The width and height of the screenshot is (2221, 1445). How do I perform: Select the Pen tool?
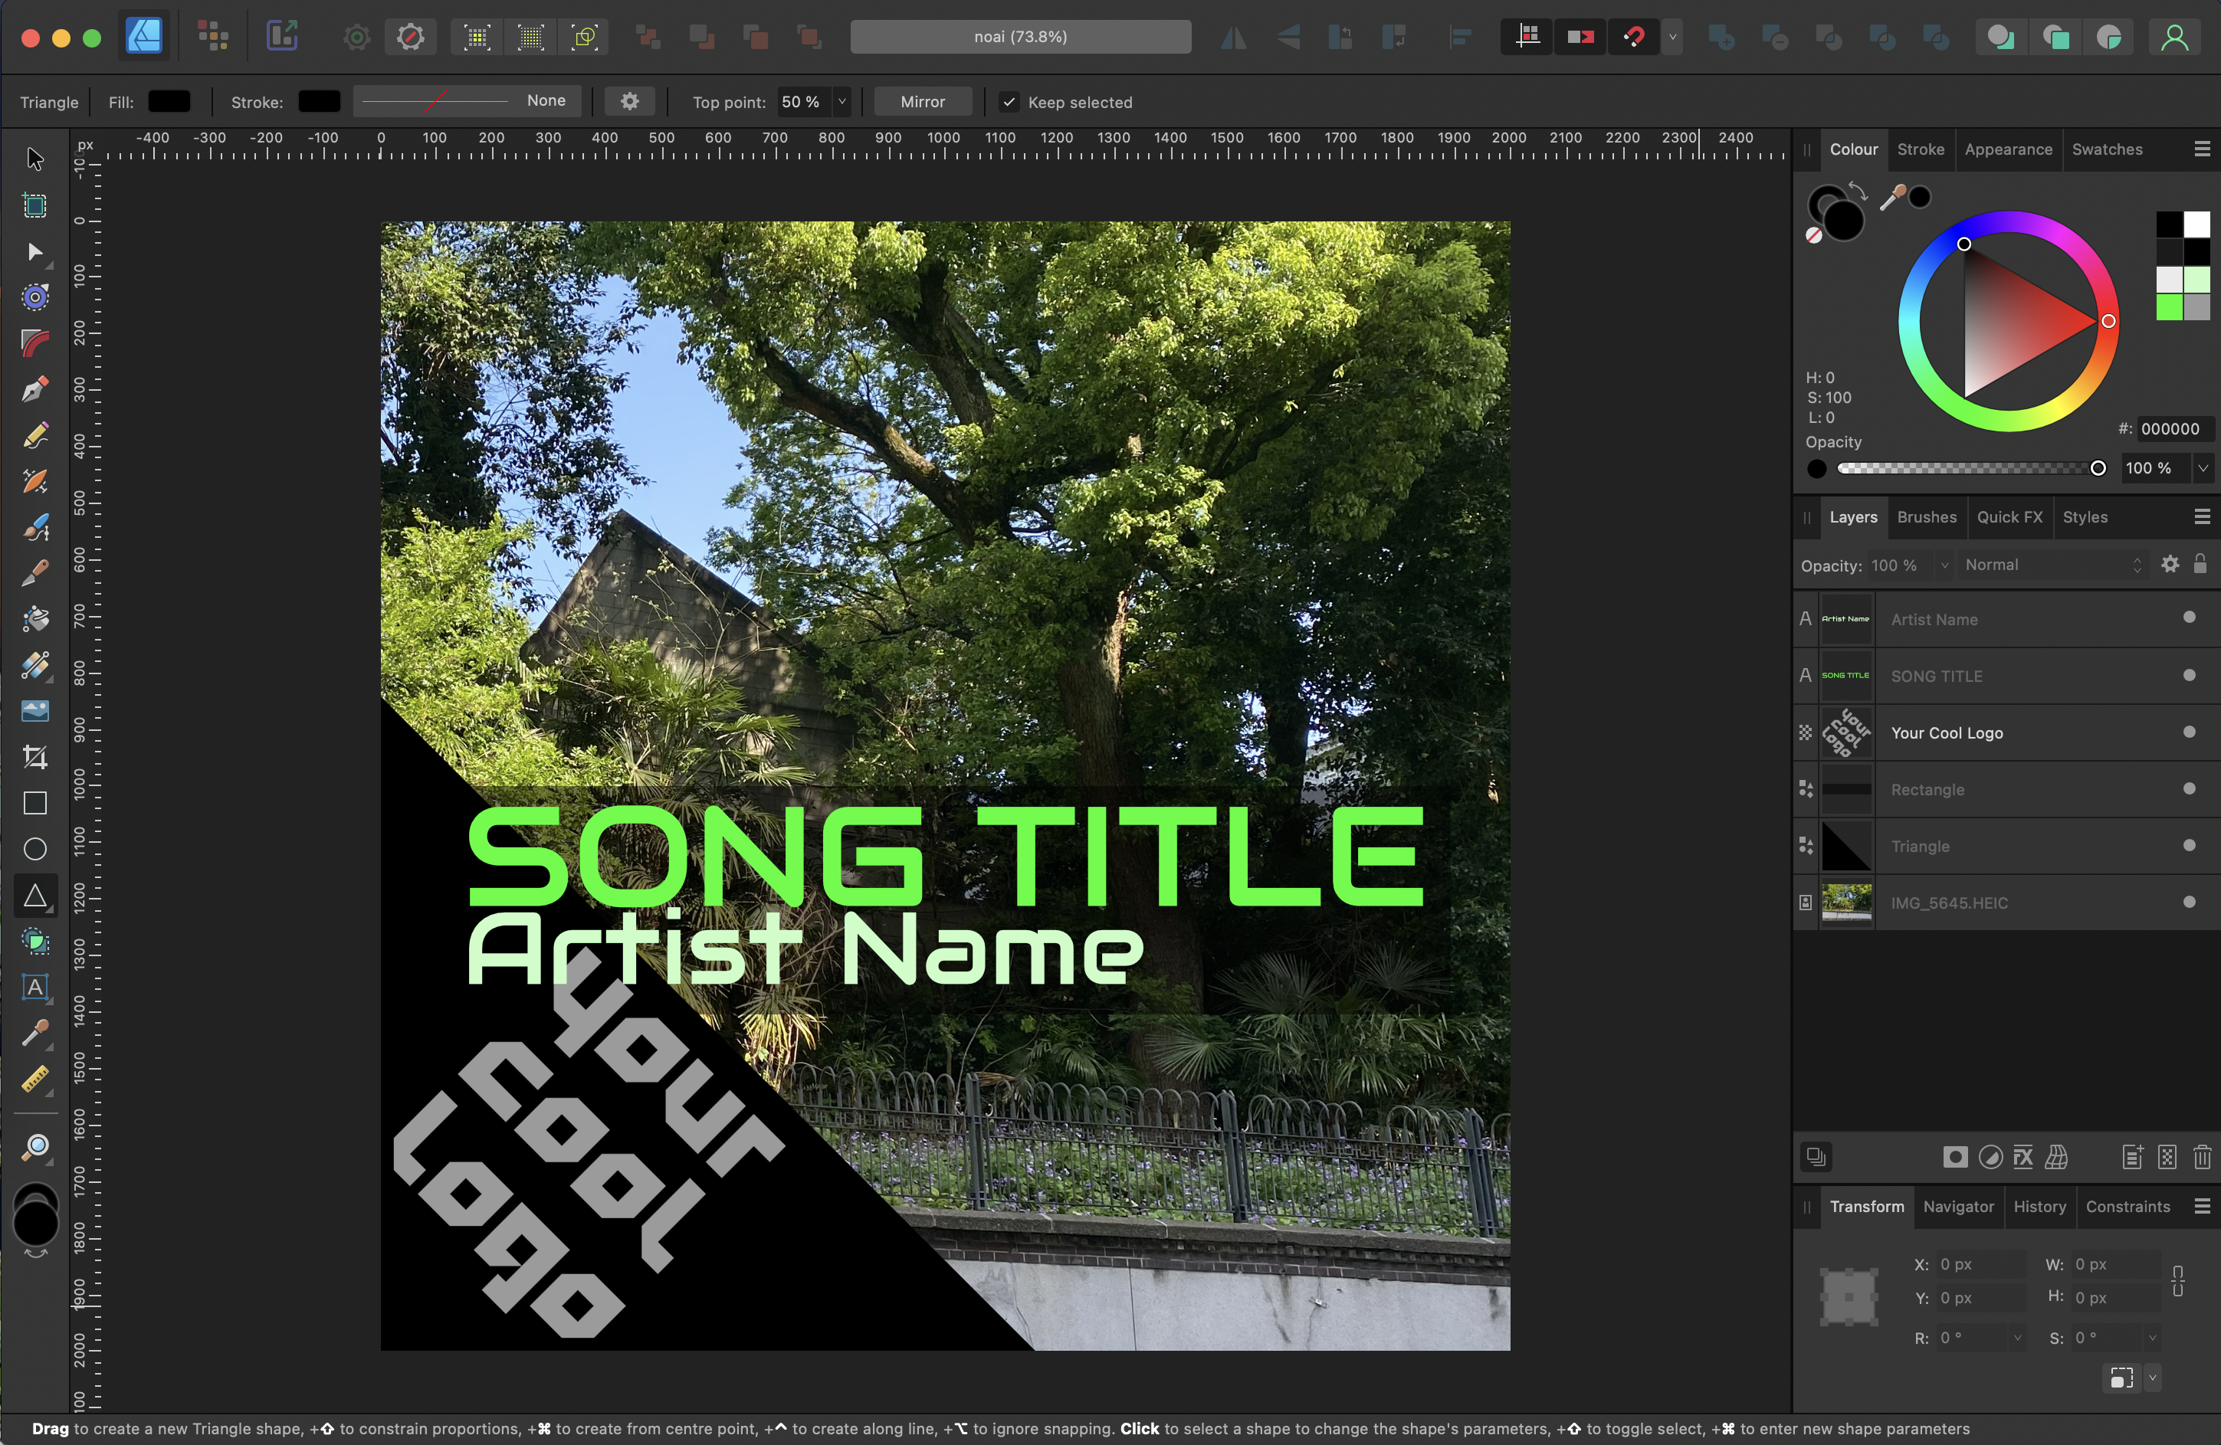pyautogui.click(x=34, y=390)
